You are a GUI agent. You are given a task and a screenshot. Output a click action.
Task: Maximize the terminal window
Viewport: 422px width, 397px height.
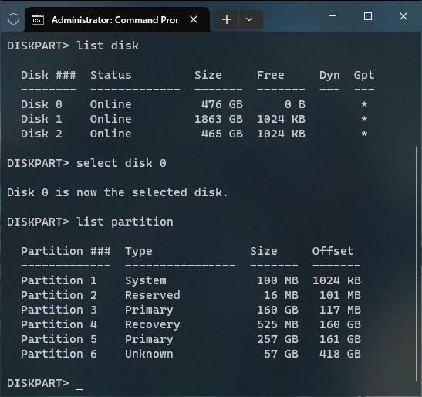368,16
